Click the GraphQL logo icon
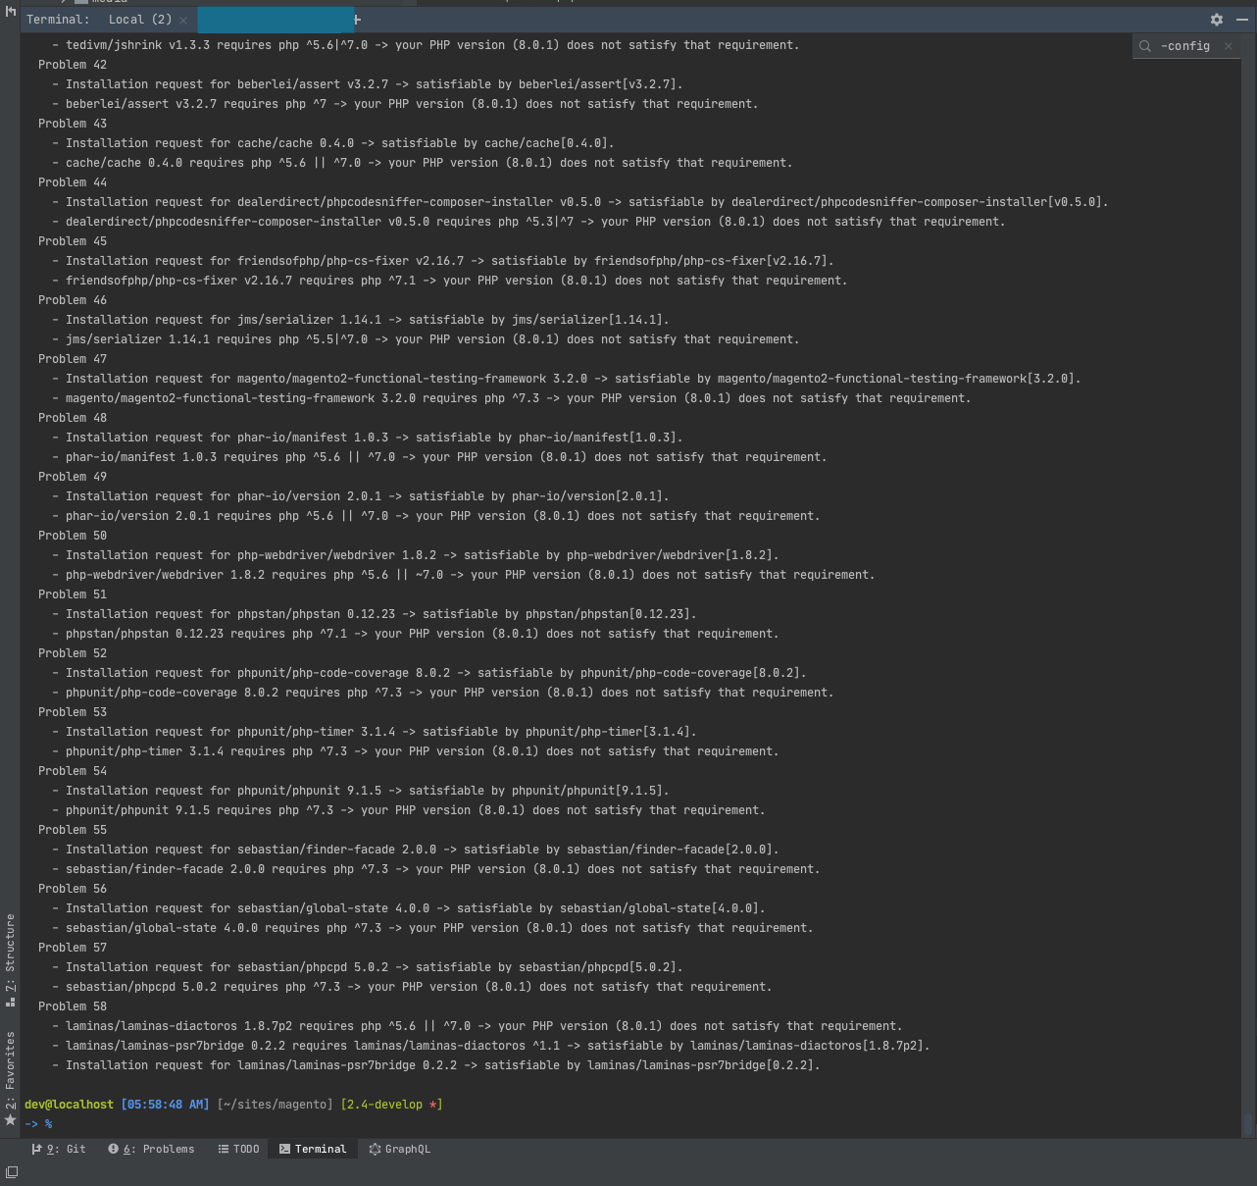Image resolution: width=1257 pixels, height=1186 pixels. 375,1149
